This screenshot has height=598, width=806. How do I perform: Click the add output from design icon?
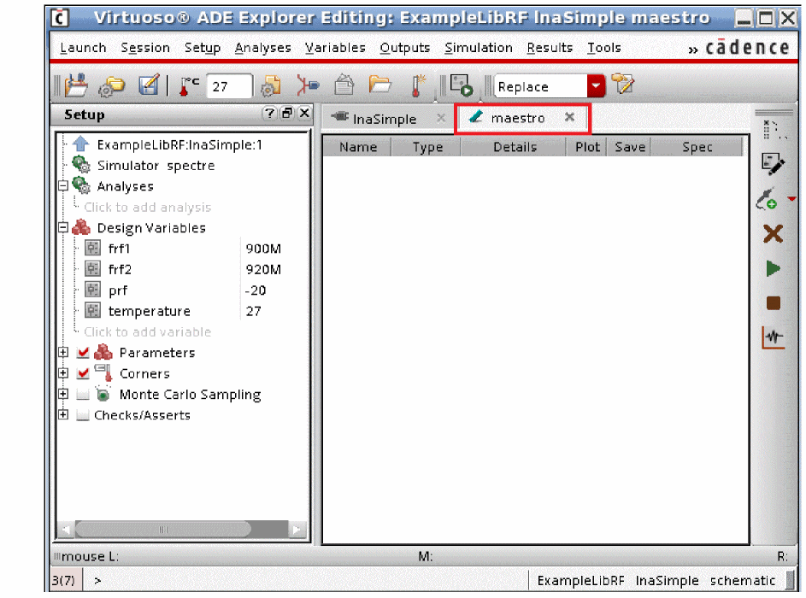coord(767,199)
